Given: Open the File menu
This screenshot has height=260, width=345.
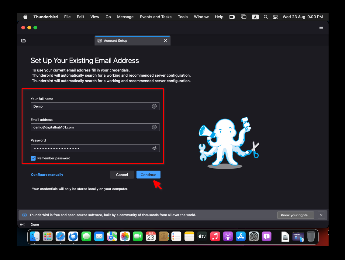Looking at the screenshot, I should click(67, 17).
